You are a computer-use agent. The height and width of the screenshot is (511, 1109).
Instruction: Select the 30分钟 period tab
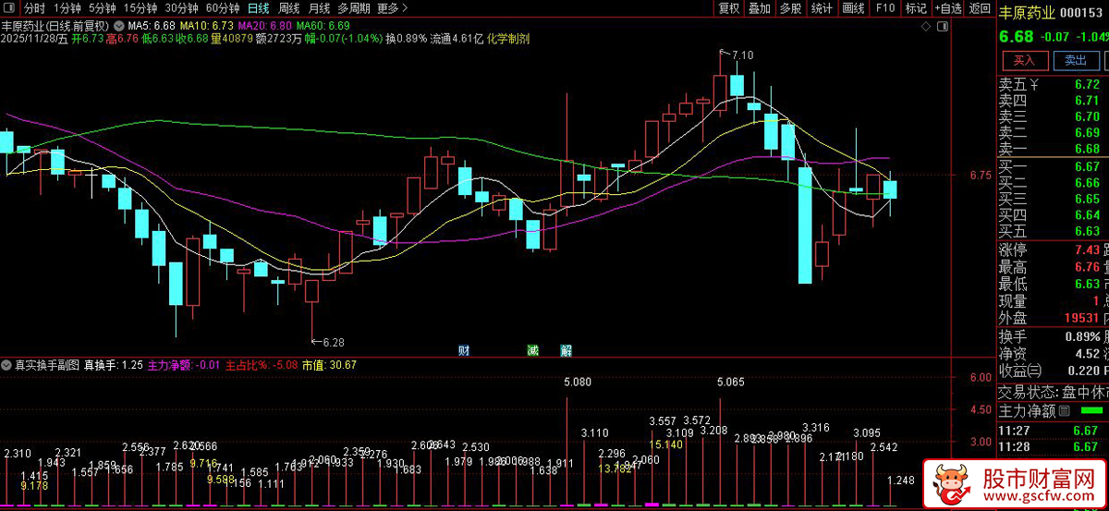tap(182, 8)
